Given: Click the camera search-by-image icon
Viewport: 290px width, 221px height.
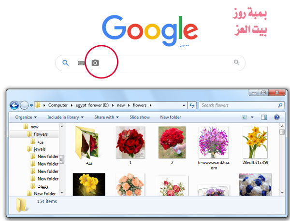Looking at the screenshot, I should point(95,63).
